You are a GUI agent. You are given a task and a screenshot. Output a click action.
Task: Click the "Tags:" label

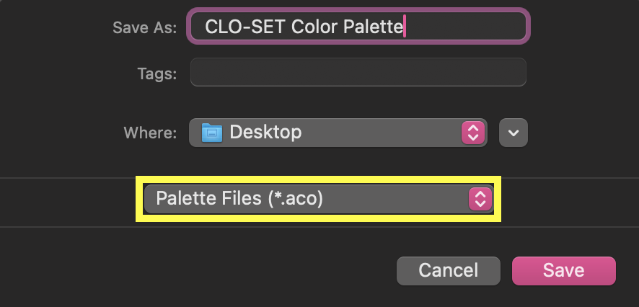point(157,74)
